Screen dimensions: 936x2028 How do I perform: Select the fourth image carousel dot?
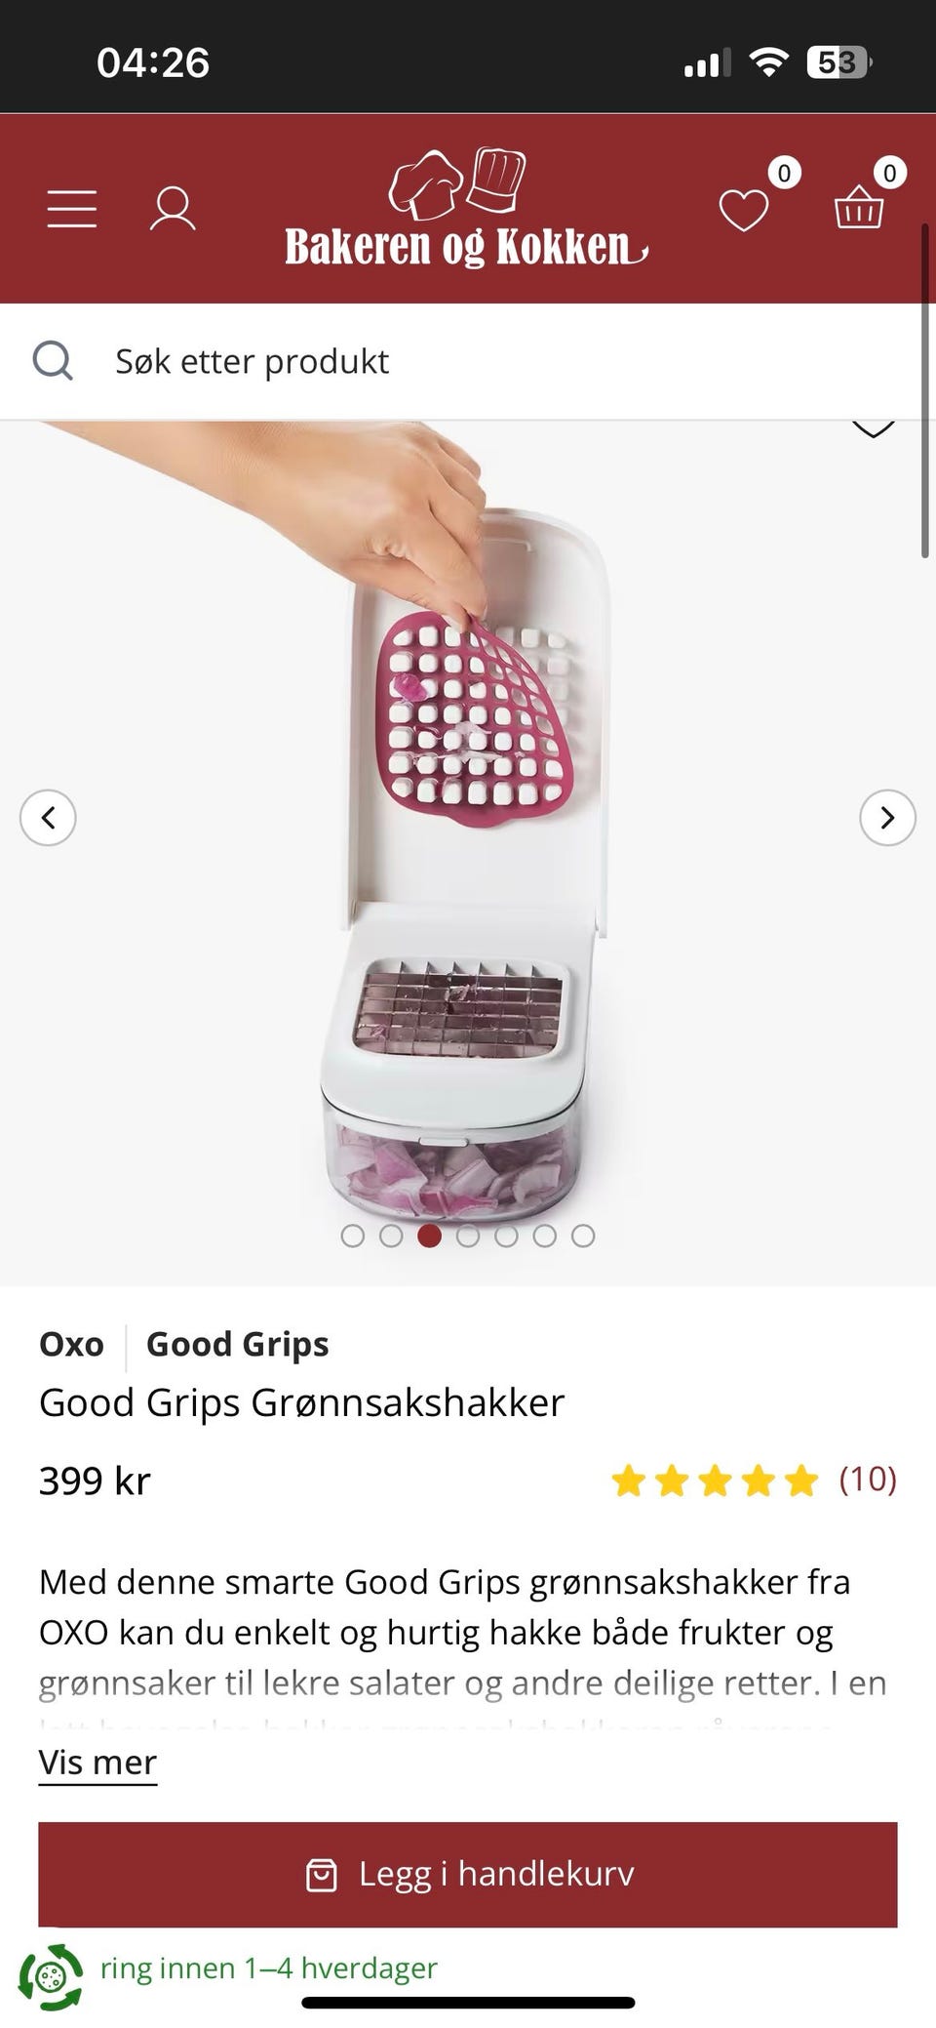tap(468, 1236)
